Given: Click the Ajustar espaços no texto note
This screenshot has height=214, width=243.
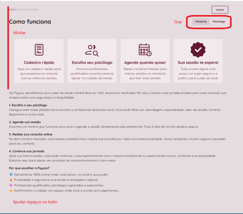Looking at the screenshot, I should pos(35,202).
